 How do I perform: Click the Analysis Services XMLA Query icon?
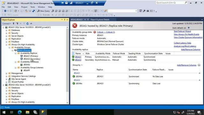[x=63, y=11]
